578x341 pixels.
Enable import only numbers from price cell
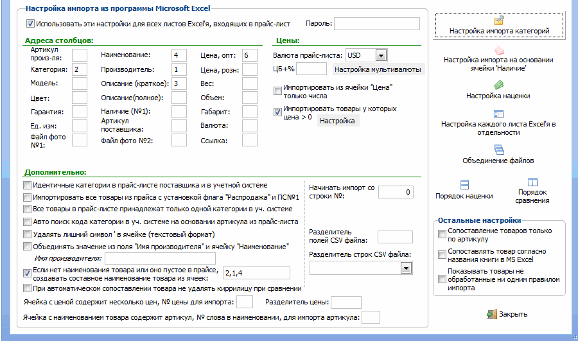click(277, 91)
